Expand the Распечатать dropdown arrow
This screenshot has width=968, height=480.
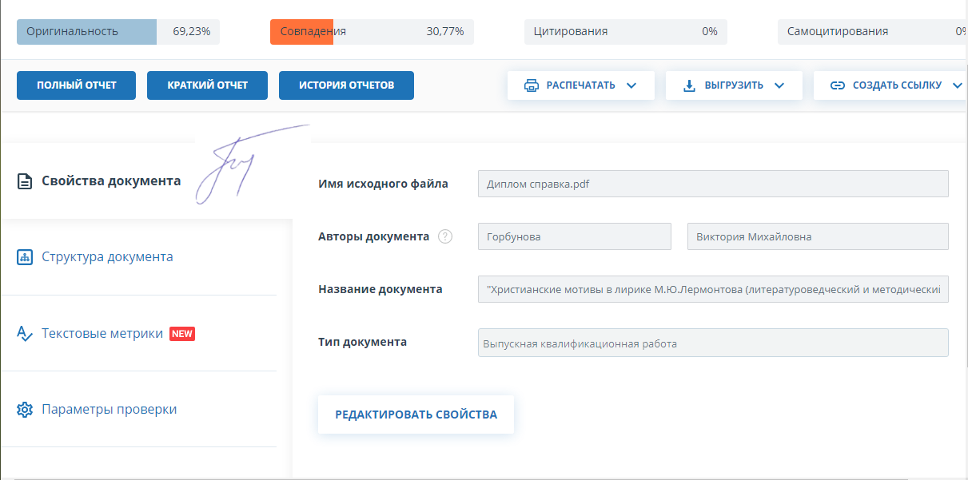click(631, 85)
